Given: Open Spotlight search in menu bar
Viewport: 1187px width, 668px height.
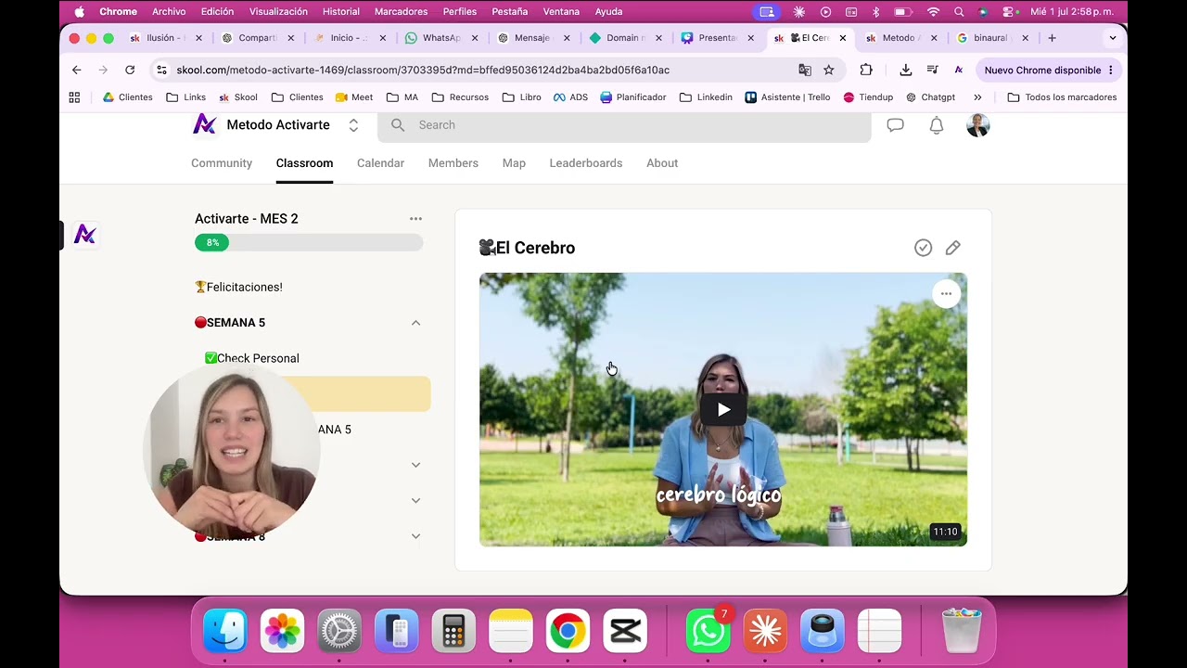Looking at the screenshot, I should [x=959, y=11].
